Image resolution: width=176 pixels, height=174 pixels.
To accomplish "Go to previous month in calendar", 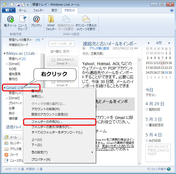I will [x=149, y=43].
